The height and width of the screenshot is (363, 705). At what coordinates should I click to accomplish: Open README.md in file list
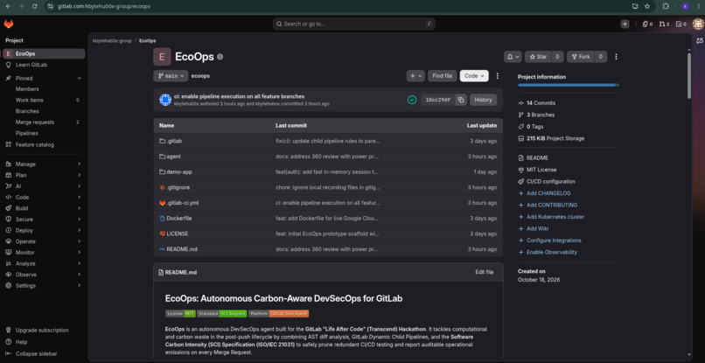[x=182, y=249]
